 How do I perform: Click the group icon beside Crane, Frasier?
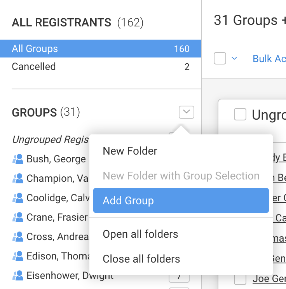point(18,217)
